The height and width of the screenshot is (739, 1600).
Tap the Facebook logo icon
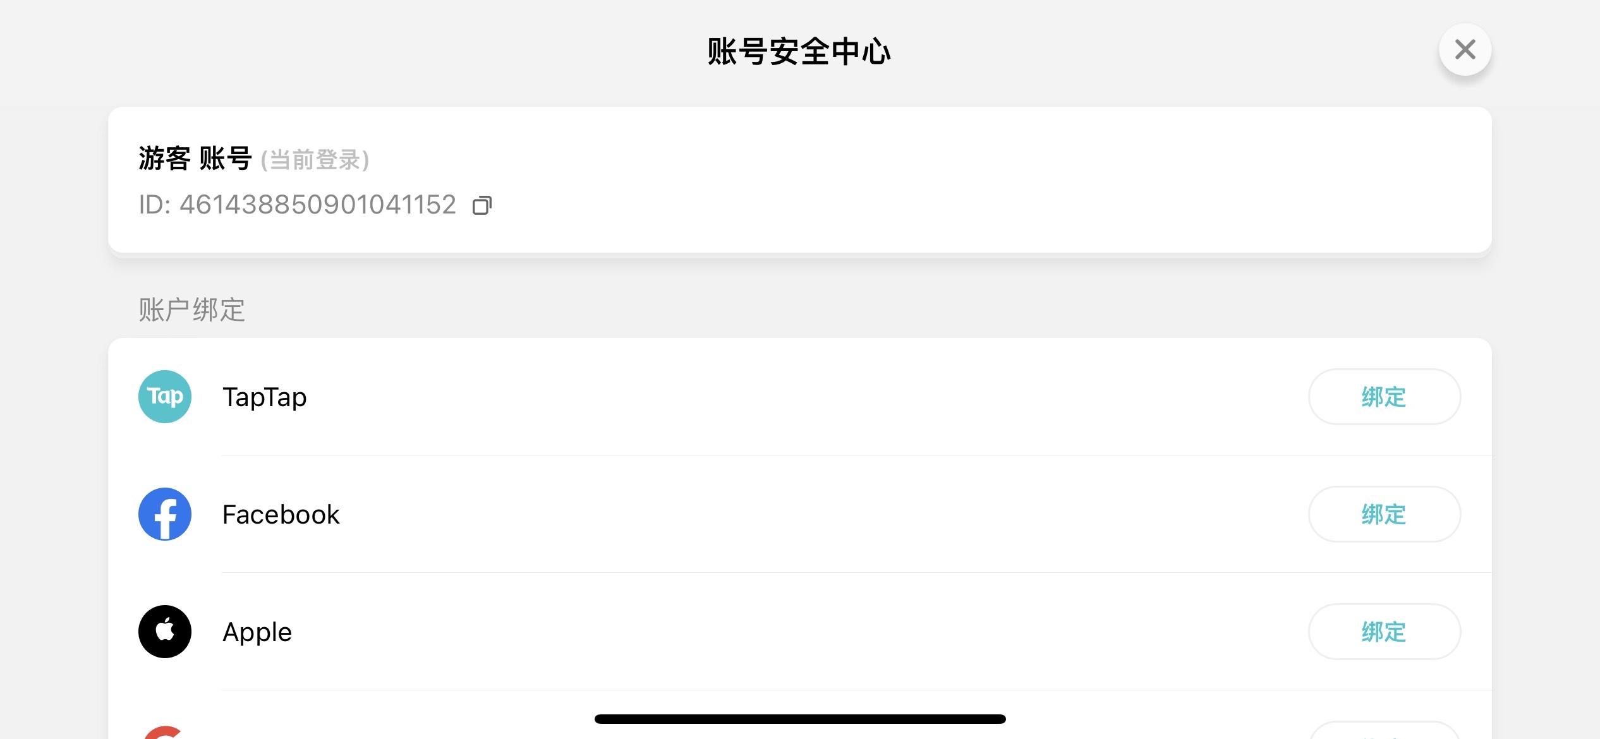pyautogui.click(x=165, y=514)
